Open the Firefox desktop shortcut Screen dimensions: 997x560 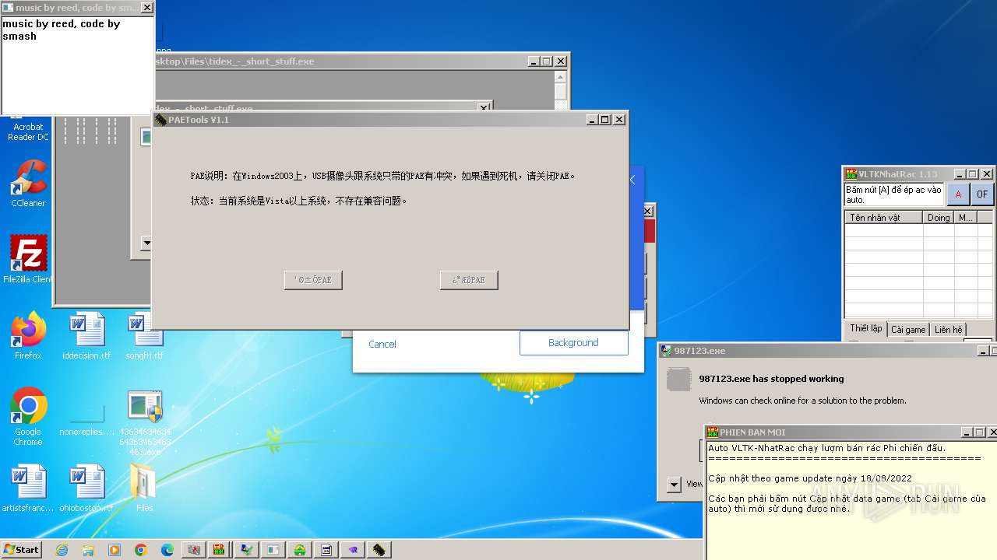[x=28, y=335]
